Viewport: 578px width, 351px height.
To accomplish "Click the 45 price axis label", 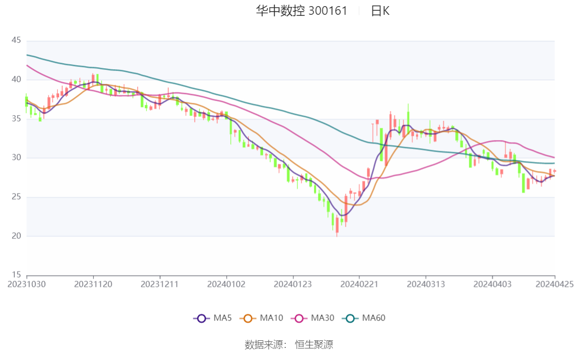I will tap(16, 40).
